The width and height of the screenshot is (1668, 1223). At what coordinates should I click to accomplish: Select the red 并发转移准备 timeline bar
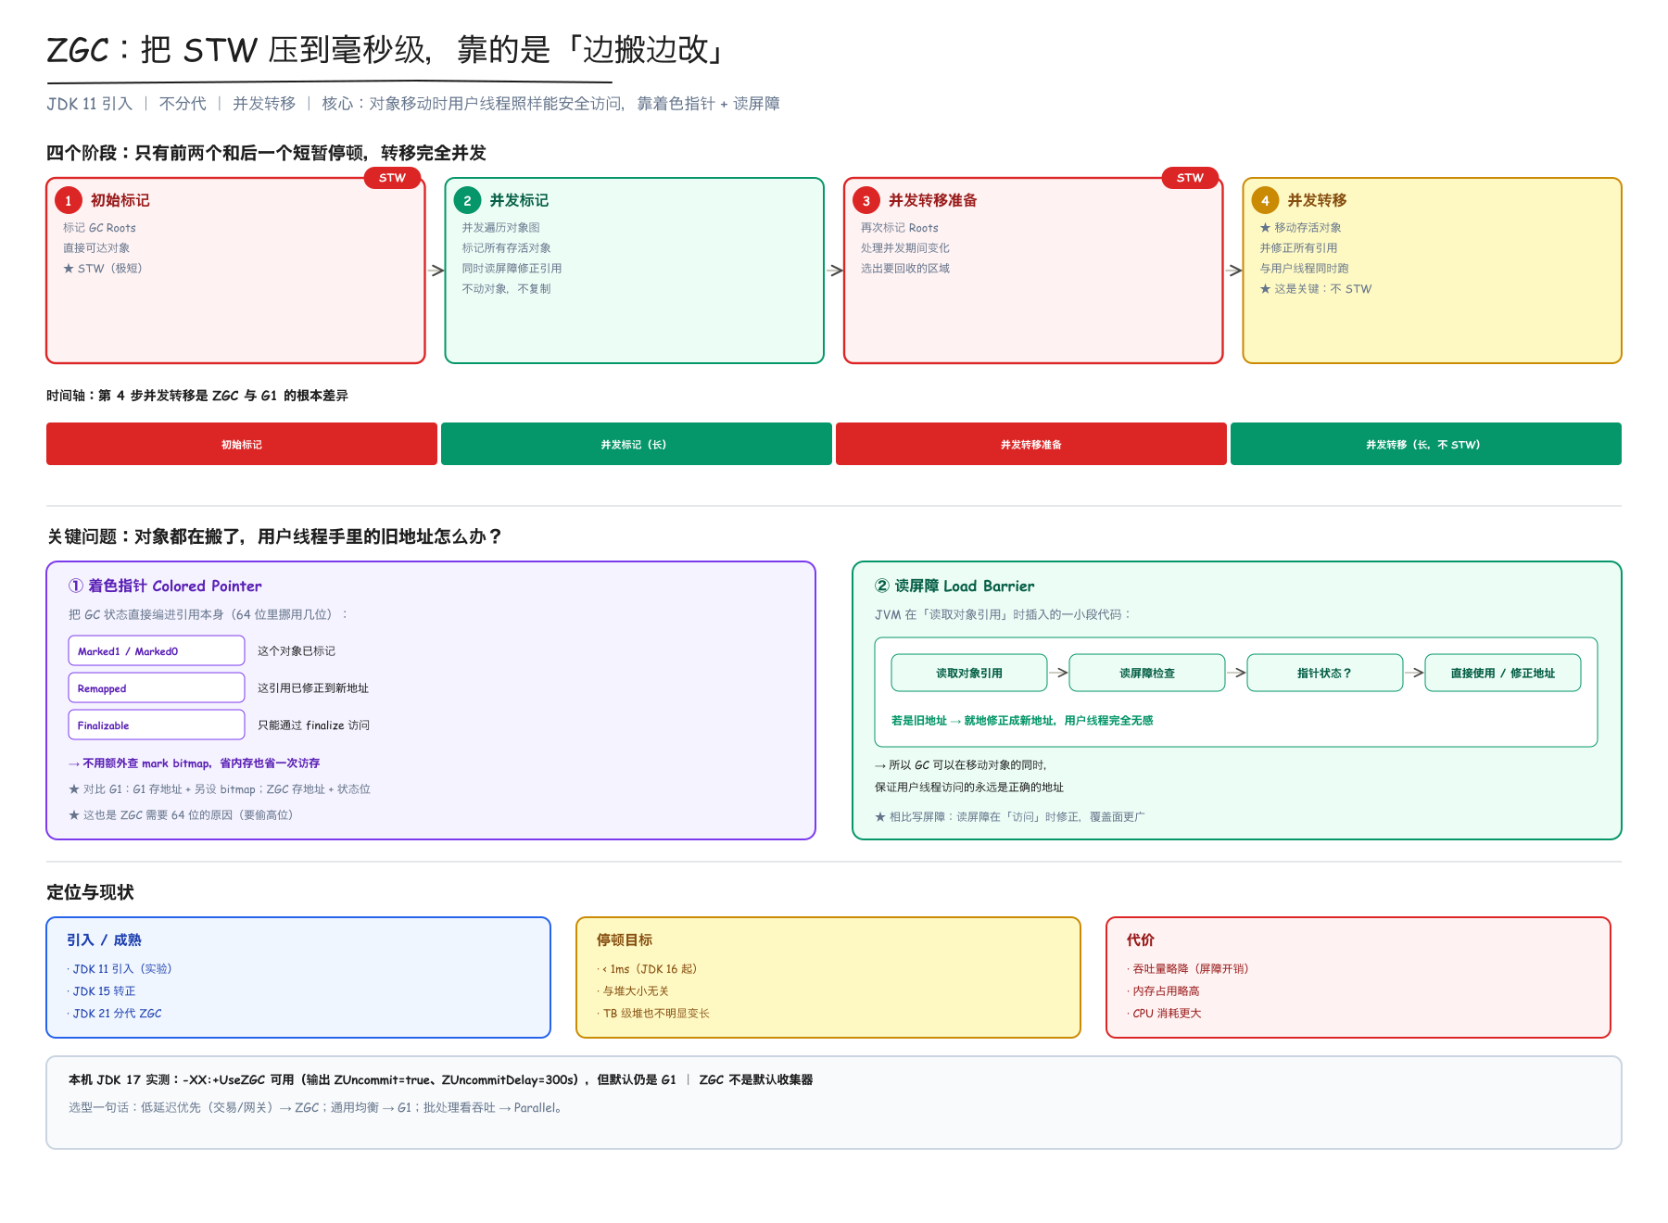click(x=1031, y=444)
